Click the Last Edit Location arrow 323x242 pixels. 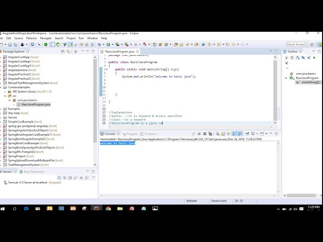[228, 44]
